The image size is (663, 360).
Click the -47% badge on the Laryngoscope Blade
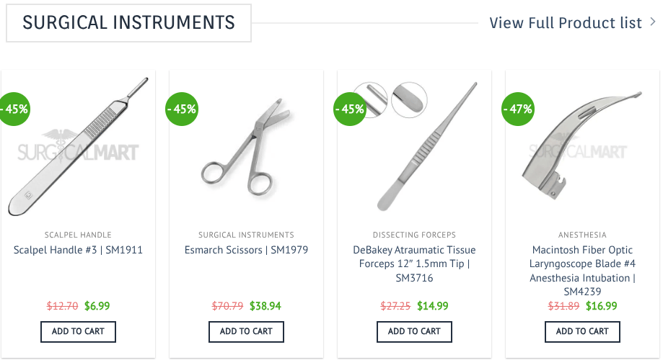click(518, 109)
